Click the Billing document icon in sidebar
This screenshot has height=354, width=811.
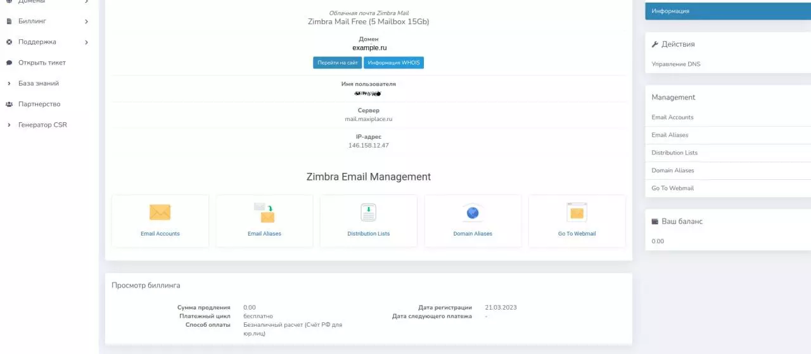coord(9,21)
